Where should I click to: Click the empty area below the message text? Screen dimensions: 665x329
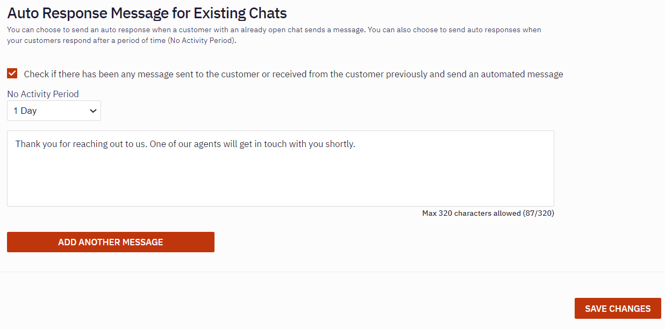(x=280, y=182)
